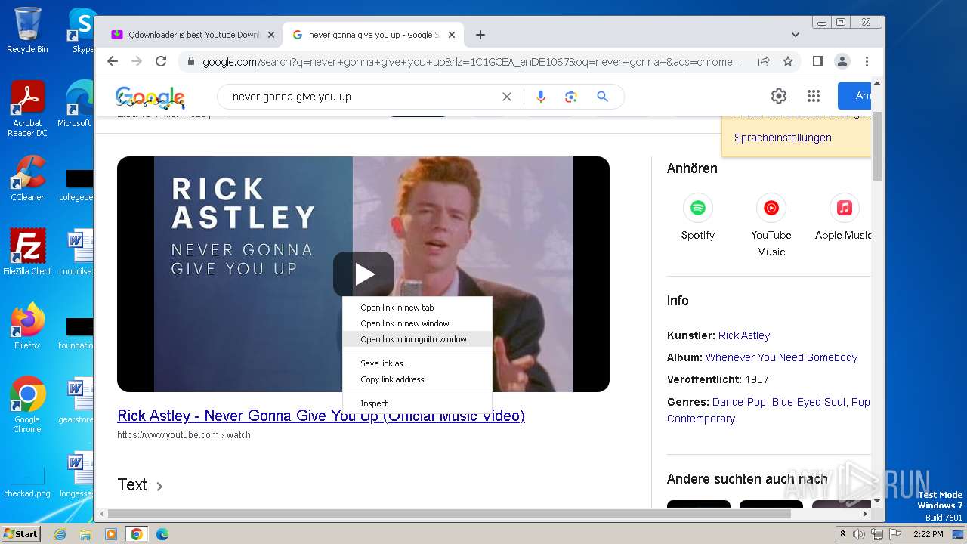Open Acrobat Reader DC desktop icon
967x544 pixels.
(27, 110)
